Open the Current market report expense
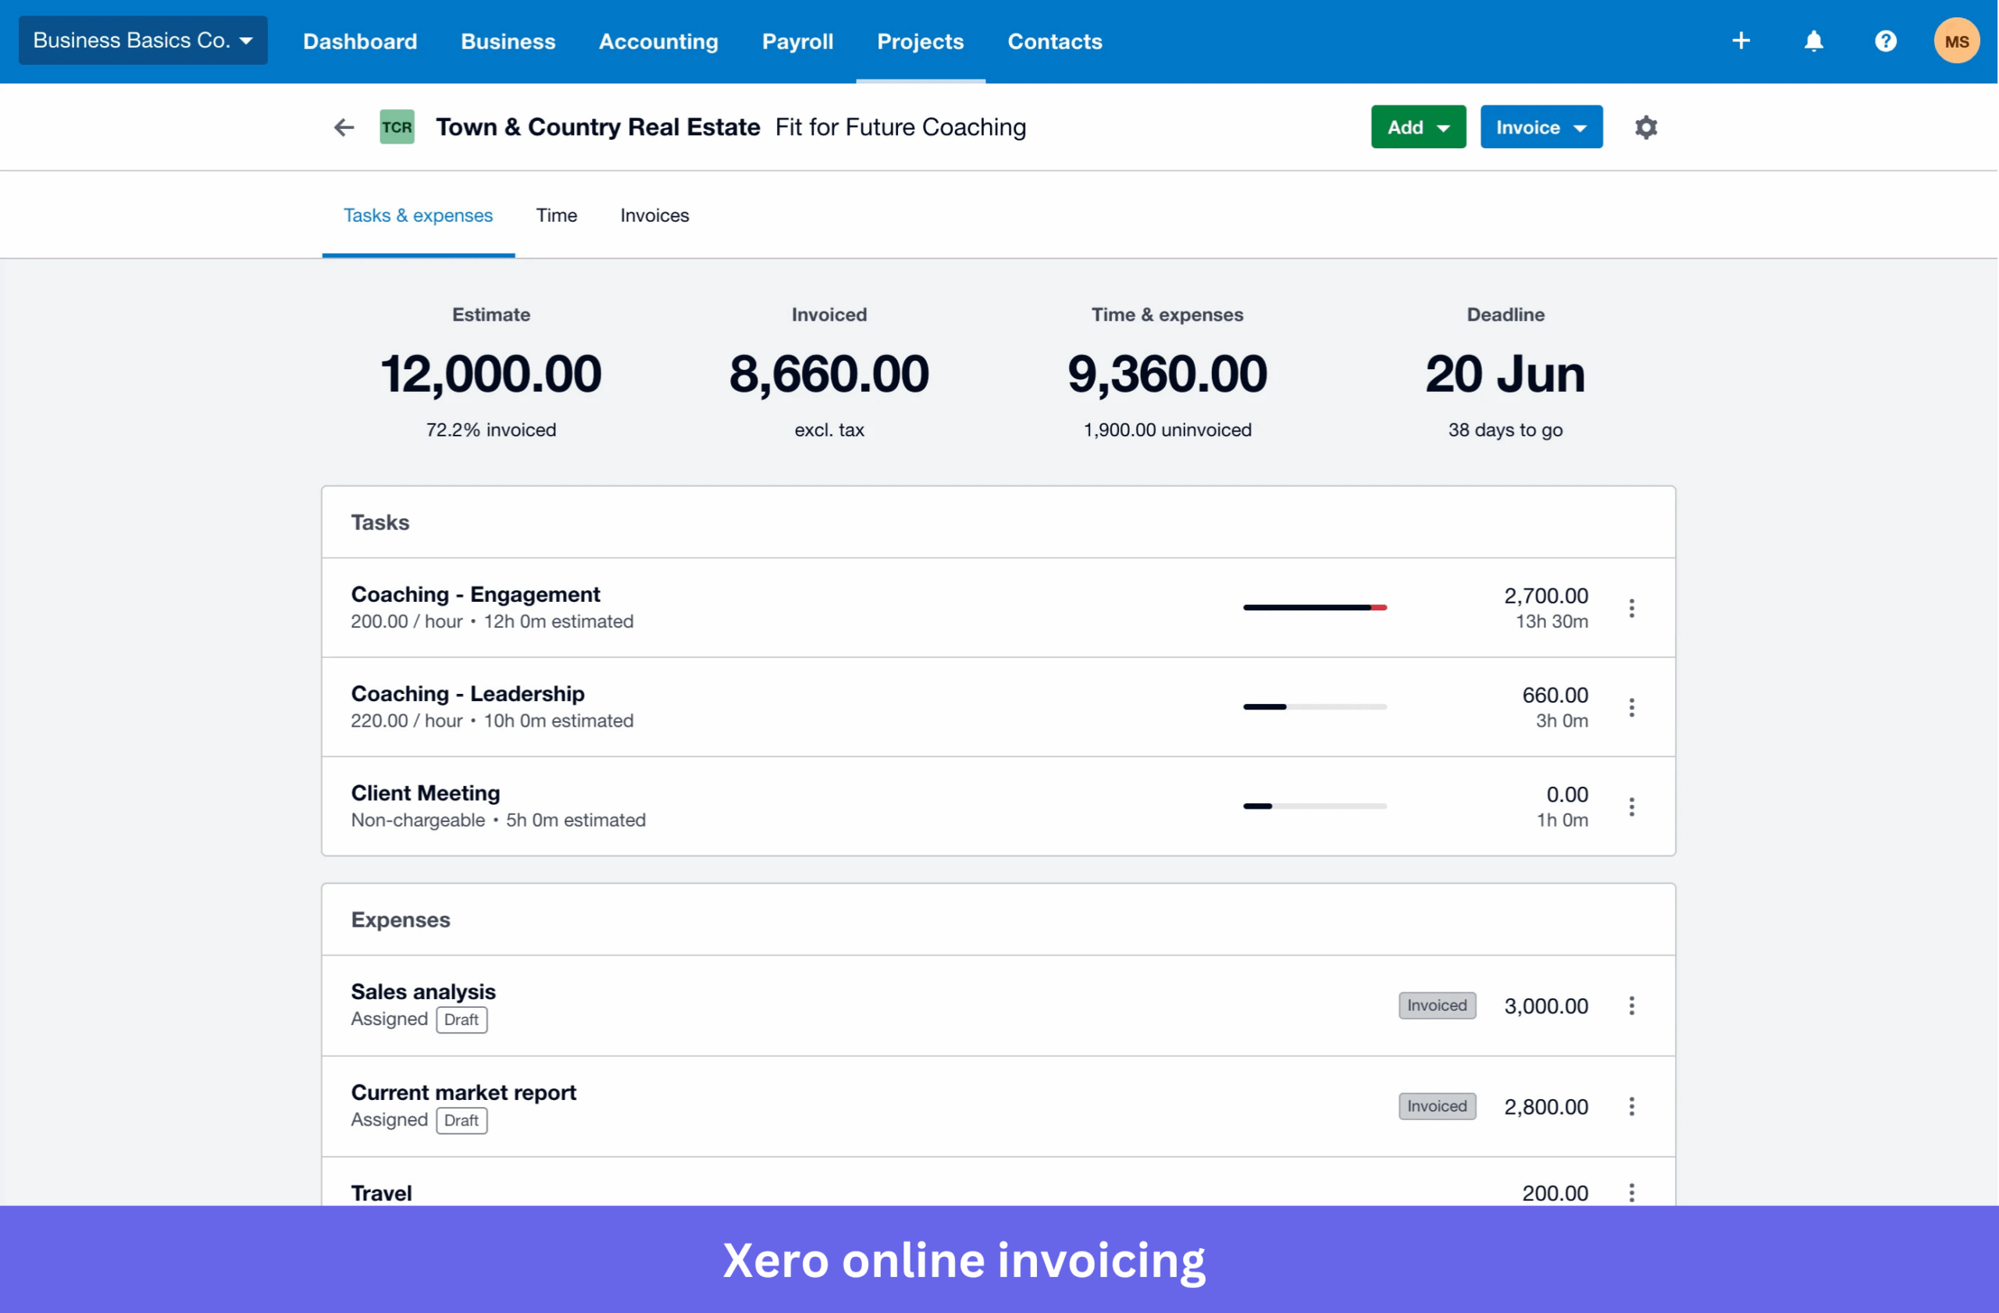The height and width of the screenshot is (1313, 1999). coord(998,1105)
